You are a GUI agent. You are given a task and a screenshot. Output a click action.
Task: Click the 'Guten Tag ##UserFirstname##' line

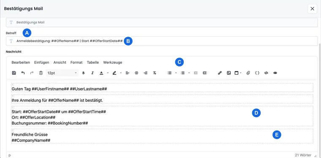60,89
